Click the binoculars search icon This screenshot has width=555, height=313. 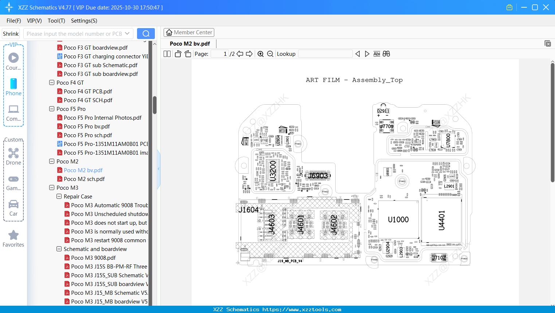pyautogui.click(x=386, y=54)
